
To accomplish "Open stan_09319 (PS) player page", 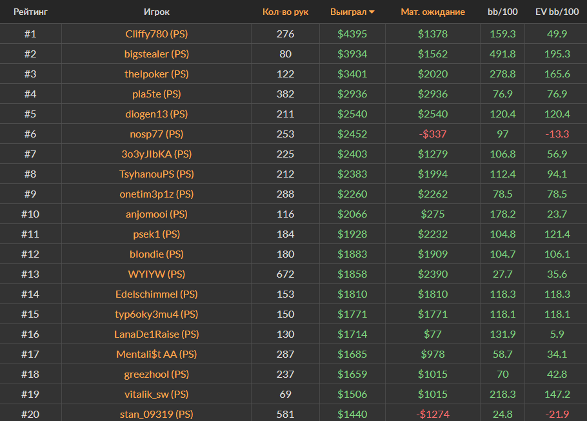I will [156, 414].
